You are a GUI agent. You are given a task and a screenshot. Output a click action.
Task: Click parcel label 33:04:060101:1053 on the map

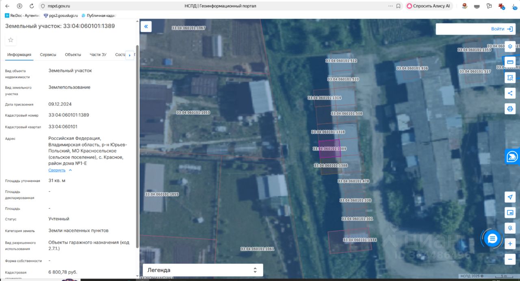click(193, 112)
